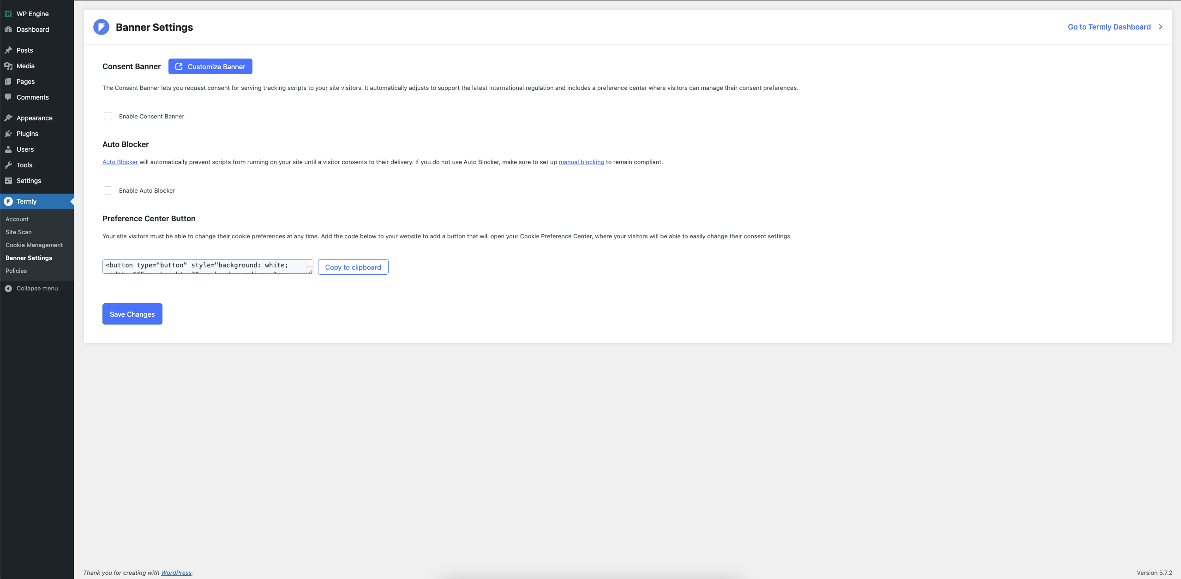Viewport: 1181px width, 579px height.
Task: Click the Plugins icon in sidebar
Action: 8,133
